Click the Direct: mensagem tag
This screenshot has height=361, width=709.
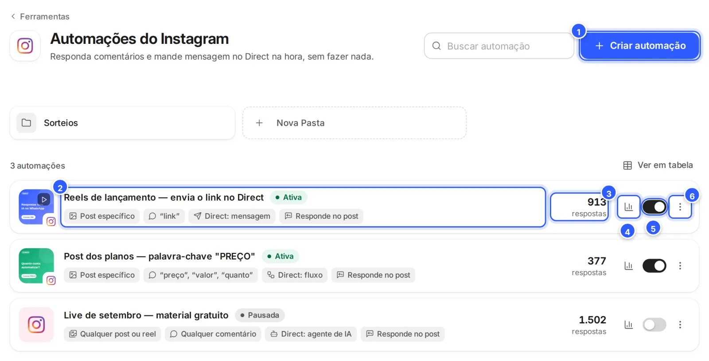click(232, 216)
